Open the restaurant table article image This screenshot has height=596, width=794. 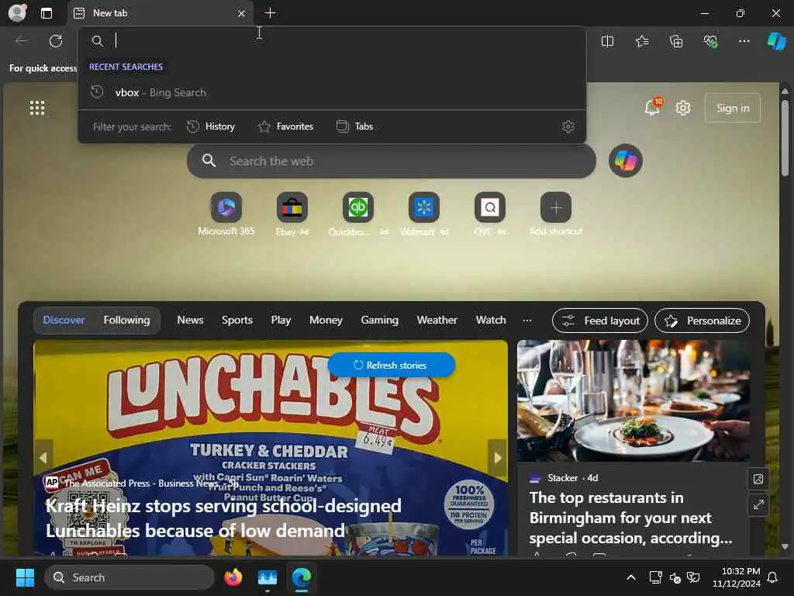pos(633,400)
